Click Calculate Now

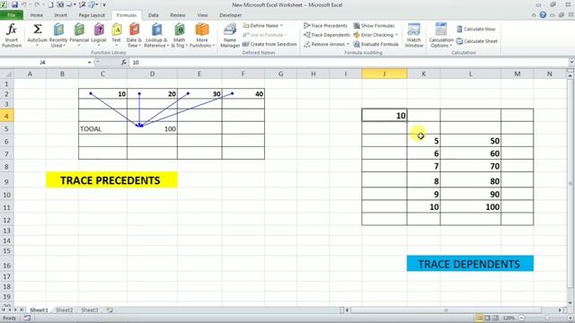coord(476,29)
